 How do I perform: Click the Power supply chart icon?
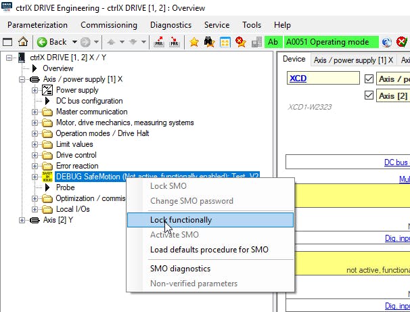click(47, 90)
